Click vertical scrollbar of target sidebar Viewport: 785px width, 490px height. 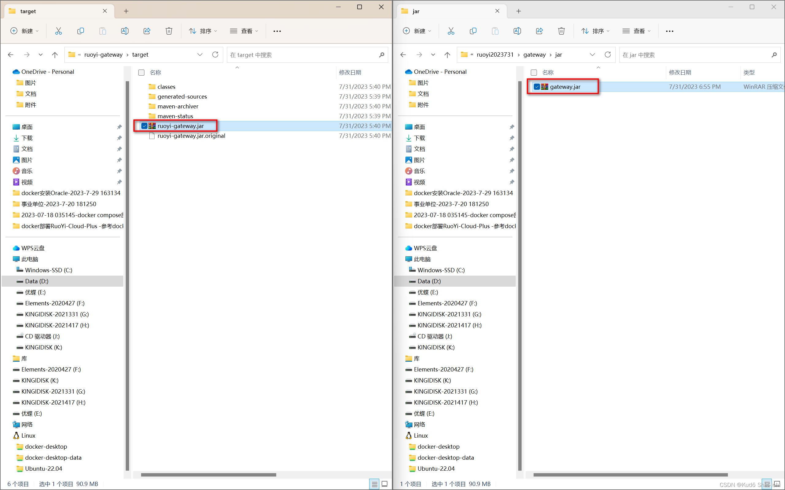pyautogui.click(x=127, y=275)
